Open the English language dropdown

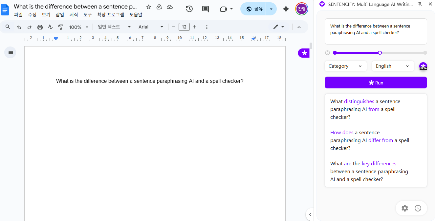393,66
